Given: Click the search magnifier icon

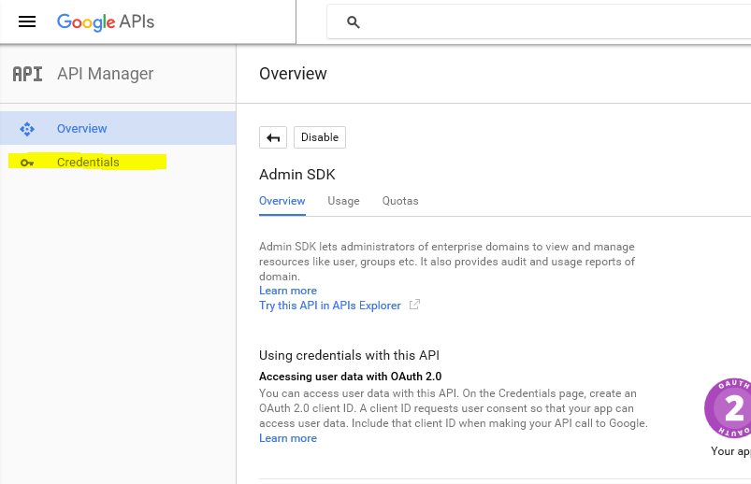Looking at the screenshot, I should tap(354, 22).
